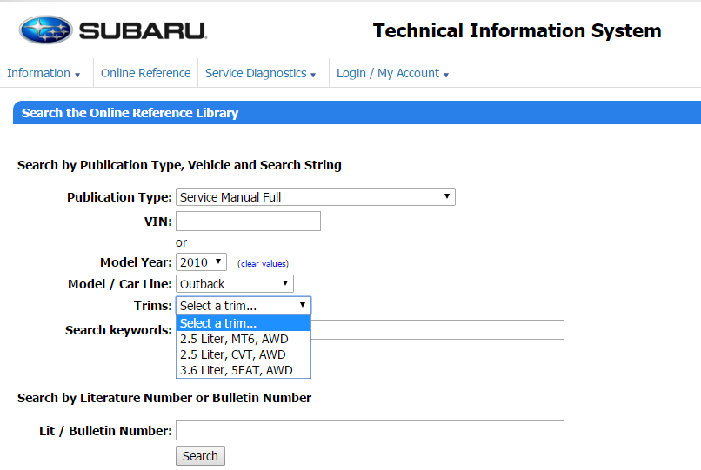This screenshot has height=470, width=701.
Task: Open the Model / Car Line dropdown
Action: click(x=235, y=284)
